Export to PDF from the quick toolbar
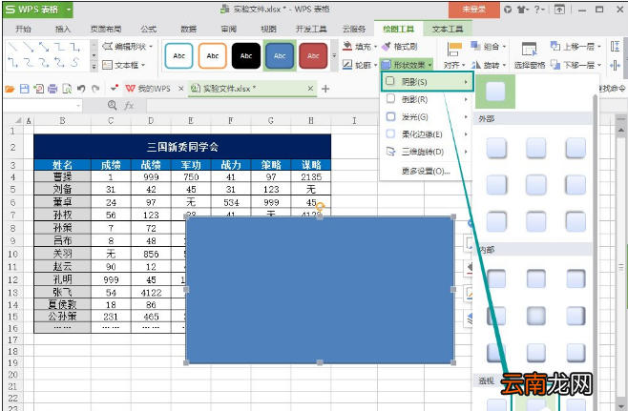Screen dimensions: 628x411 click(x=38, y=89)
